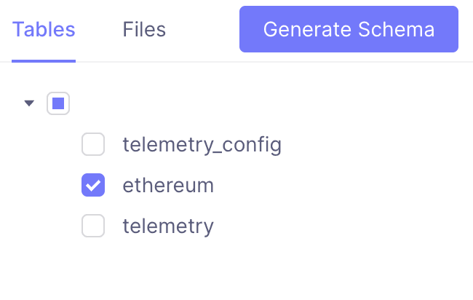The image size is (473, 300).
Task: Switch to the Tables tab
Action: tap(44, 30)
